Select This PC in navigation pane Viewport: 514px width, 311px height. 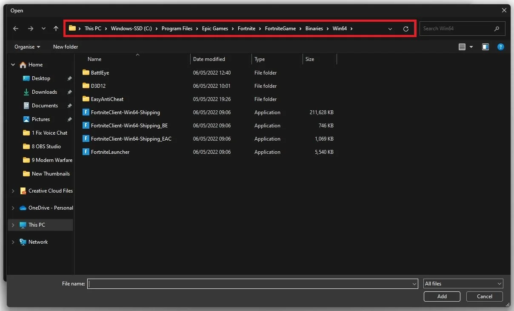pyautogui.click(x=37, y=225)
